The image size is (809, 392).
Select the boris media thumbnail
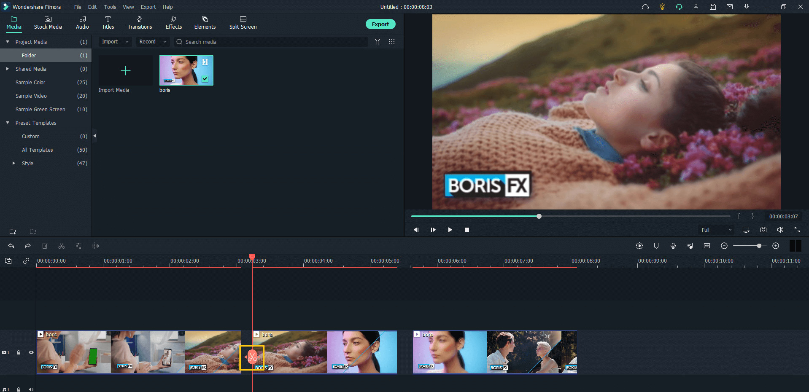point(186,70)
